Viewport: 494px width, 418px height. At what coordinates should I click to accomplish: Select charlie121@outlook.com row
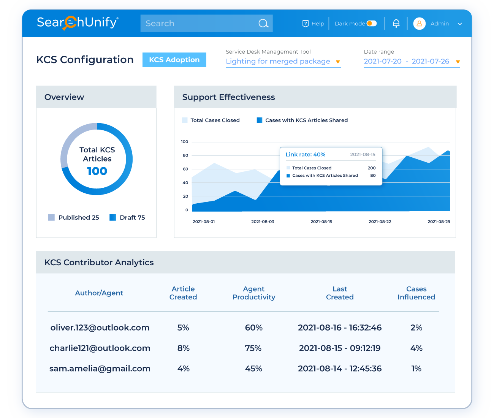(243, 348)
